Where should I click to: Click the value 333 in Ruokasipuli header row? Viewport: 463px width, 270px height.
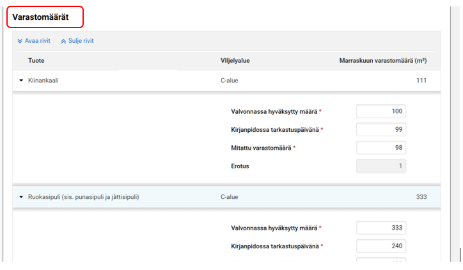[x=421, y=196]
